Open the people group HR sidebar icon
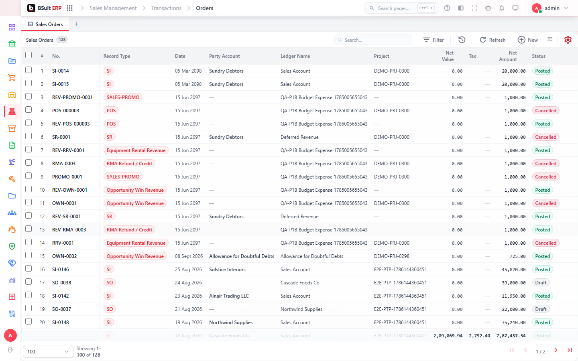578x361 pixels. (12, 213)
